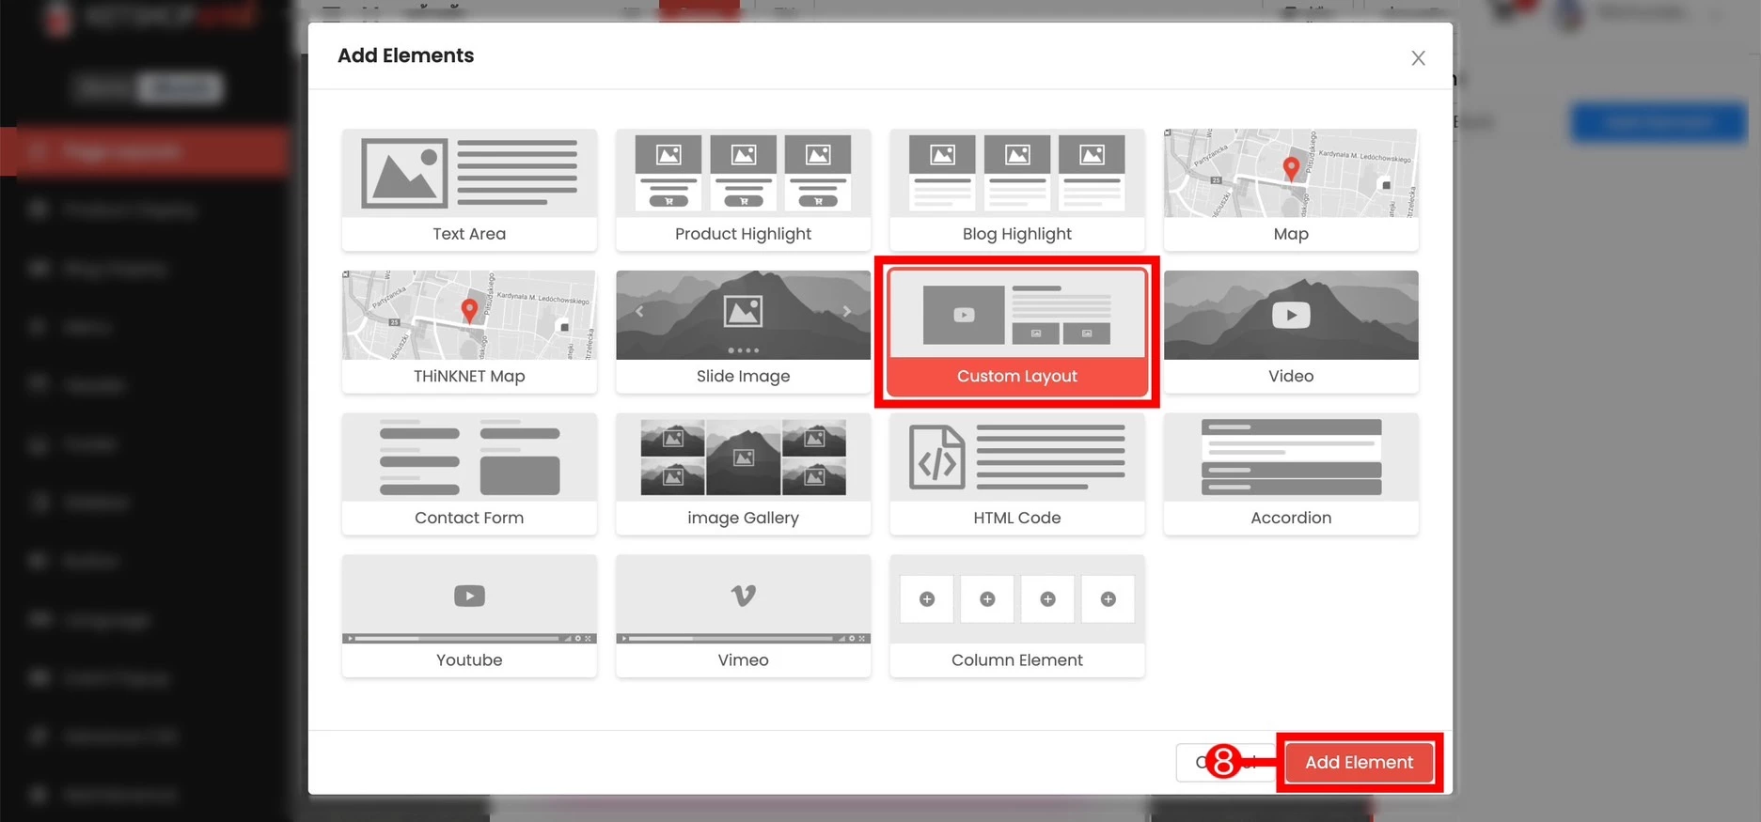
Task: Choose the Accordion element
Action: [1290, 473]
